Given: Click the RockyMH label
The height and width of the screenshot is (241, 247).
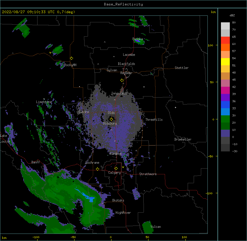Looking at the screenshot, I should pos(70,65).
